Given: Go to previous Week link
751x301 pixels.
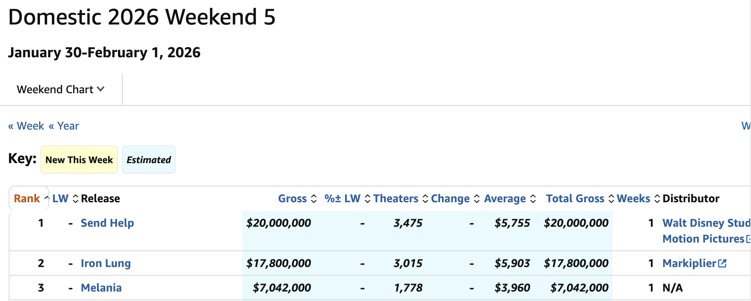Looking at the screenshot, I should (26, 126).
